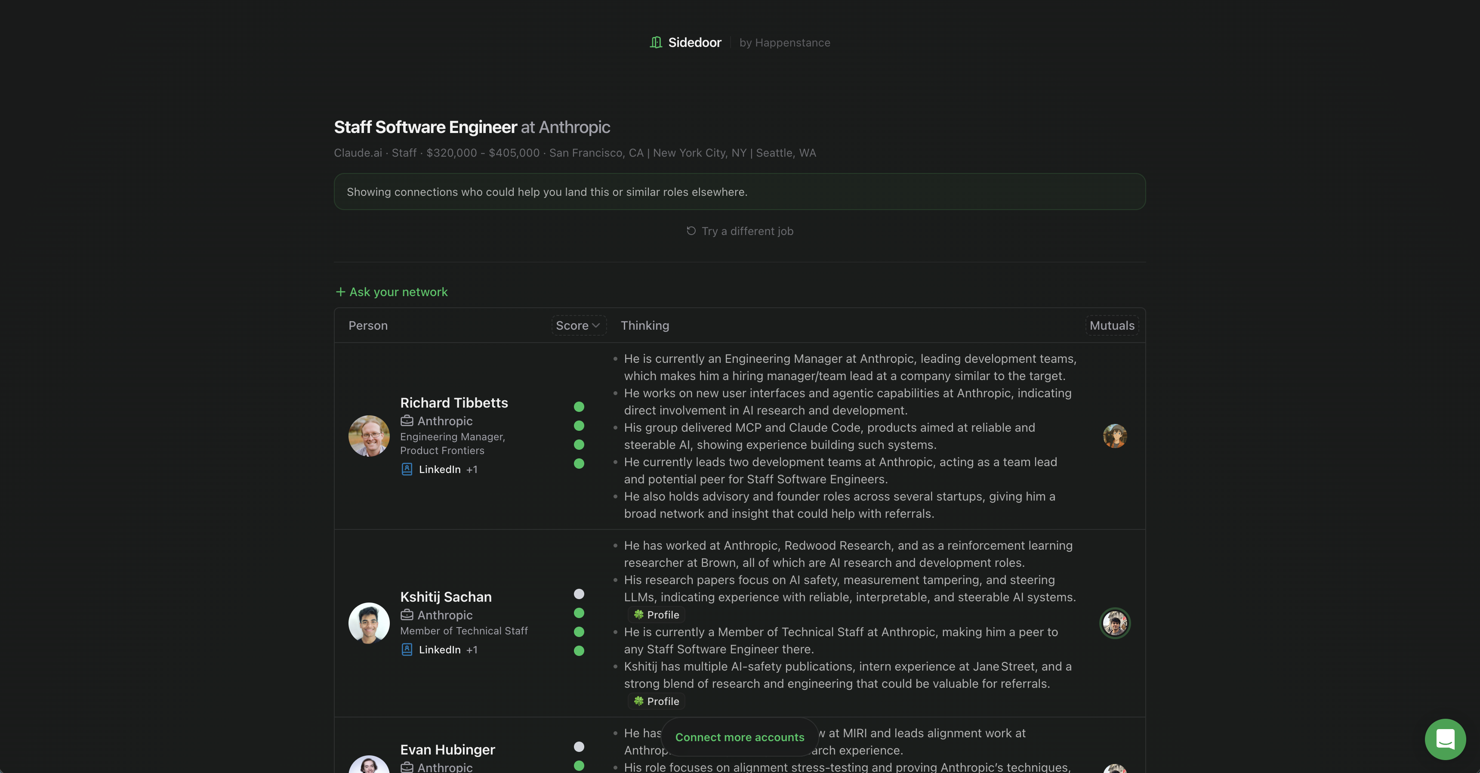Open the second Profile chip under Kshitij
Image resolution: width=1480 pixels, height=773 pixels.
[656, 701]
